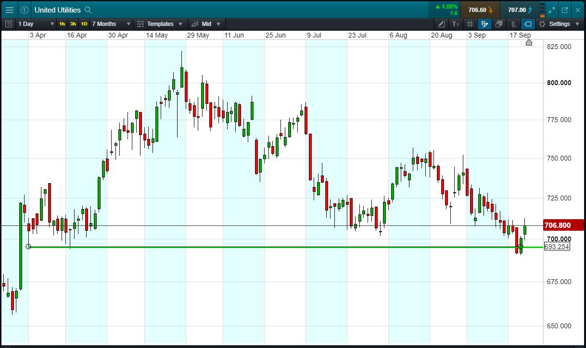Click the 17 Sep date label
Image resolution: width=586 pixels, height=348 pixels.
click(520, 35)
